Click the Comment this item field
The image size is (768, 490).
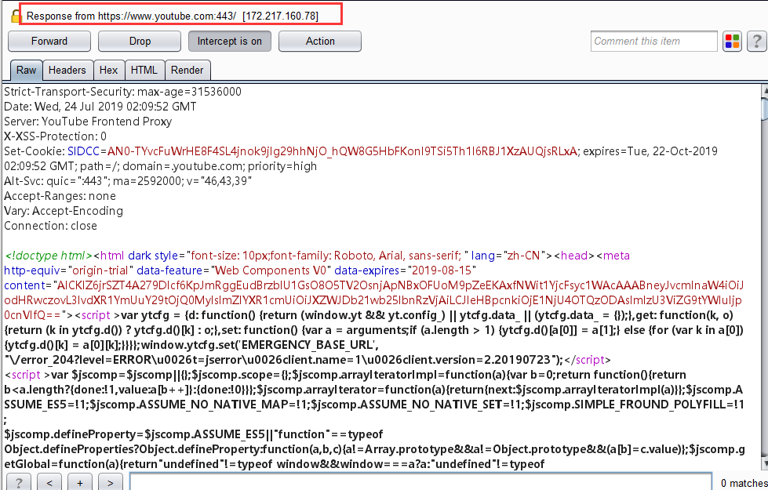(x=654, y=41)
